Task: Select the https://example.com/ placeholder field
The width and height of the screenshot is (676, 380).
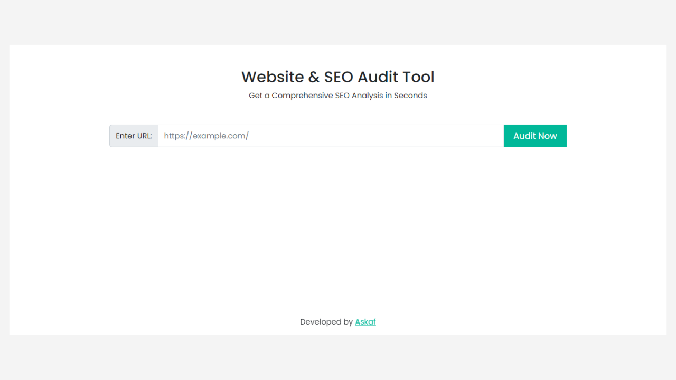Action: pyautogui.click(x=331, y=136)
